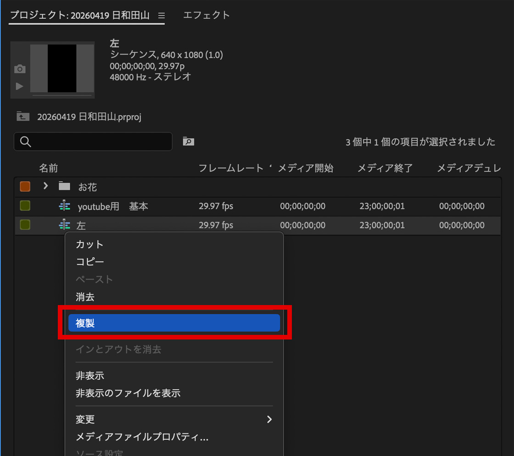Click green label swatch of youtube用 基本

coord(25,206)
